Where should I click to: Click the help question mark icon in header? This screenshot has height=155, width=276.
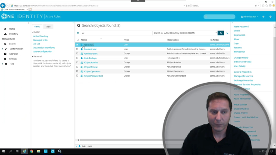point(270,17)
